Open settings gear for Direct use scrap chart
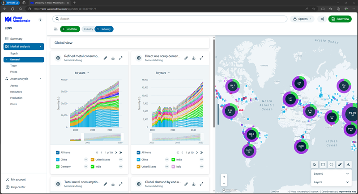The height and width of the screenshot is (194, 358). 139,58
